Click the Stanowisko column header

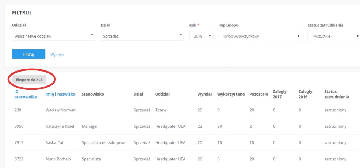click(93, 94)
